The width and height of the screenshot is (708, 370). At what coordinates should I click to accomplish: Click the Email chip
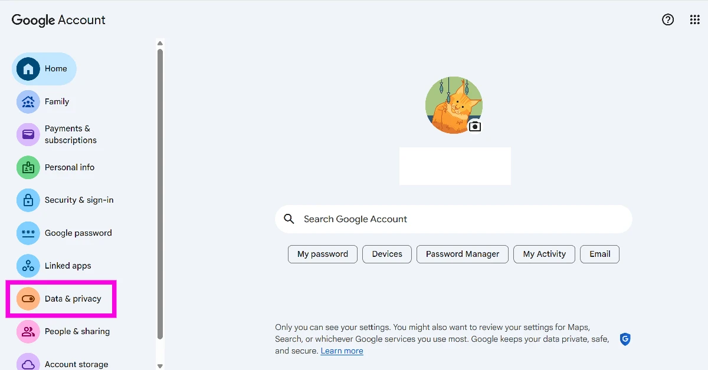(600, 254)
